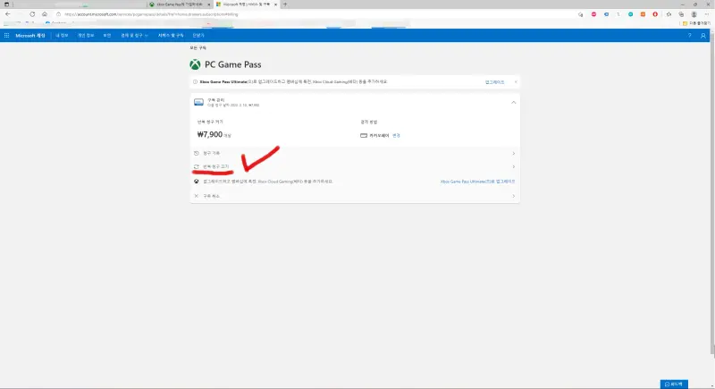Viewport: 715px width, 389px height.
Task: Close the Xbox Game Pass browser tab
Action: point(208,4)
